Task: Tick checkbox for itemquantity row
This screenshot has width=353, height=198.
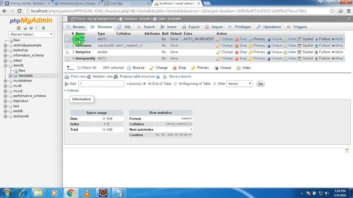Action: pyautogui.click(x=67, y=59)
